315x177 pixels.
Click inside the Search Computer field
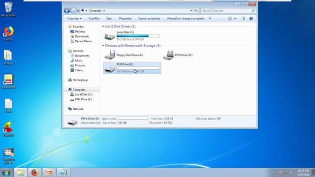[x=225, y=11]
